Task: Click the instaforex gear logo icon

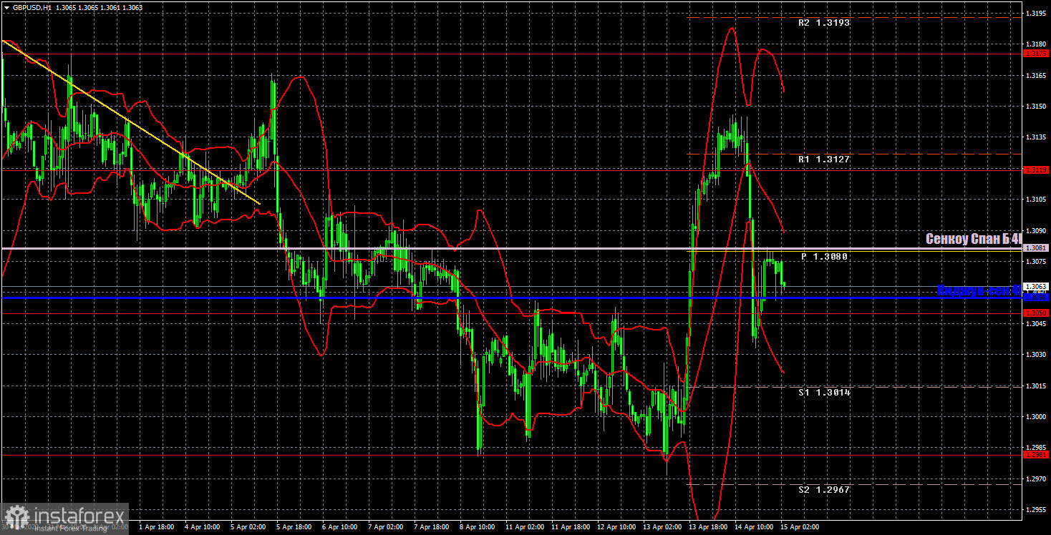Action: pyautogui.click(x=16, y=517)
